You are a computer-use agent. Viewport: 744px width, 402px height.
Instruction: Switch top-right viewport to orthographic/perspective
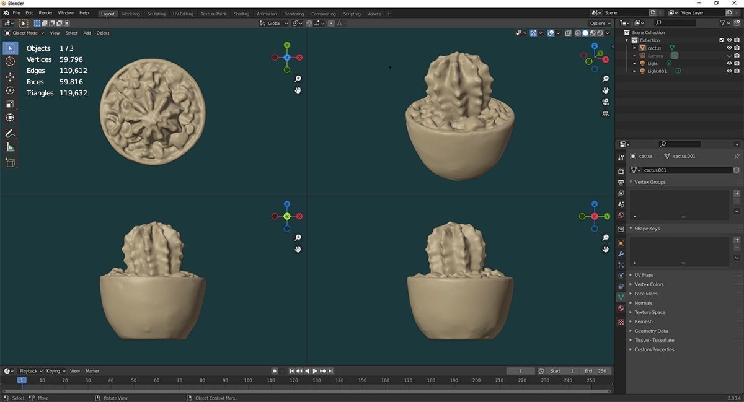606,114
